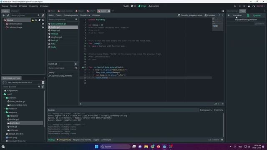Viewport: 267px width, 150px height.
Task: Click the script minimap preview
Action: tap(217, 24)
